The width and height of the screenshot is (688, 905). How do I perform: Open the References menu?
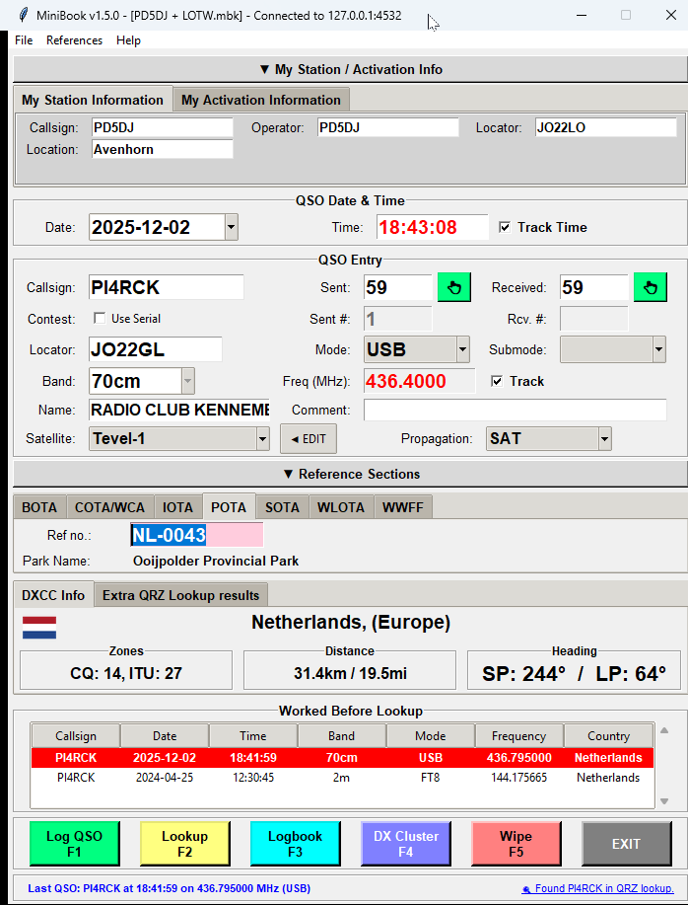pyautogui.click(x=74, y=40)
